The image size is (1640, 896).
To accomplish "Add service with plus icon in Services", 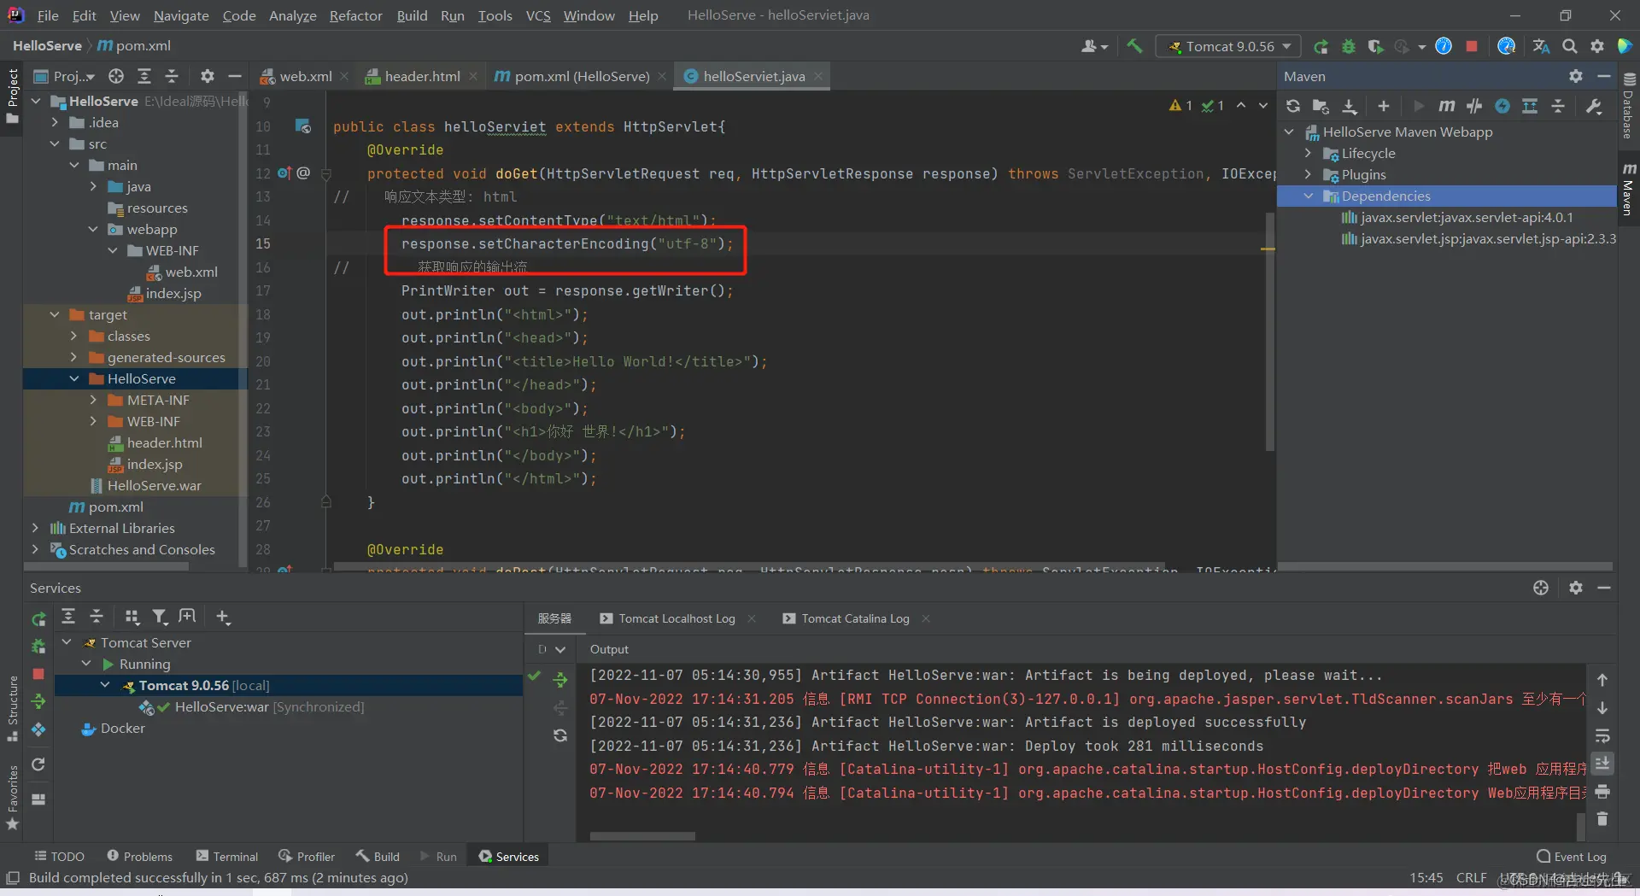I will tap(223, 617).
